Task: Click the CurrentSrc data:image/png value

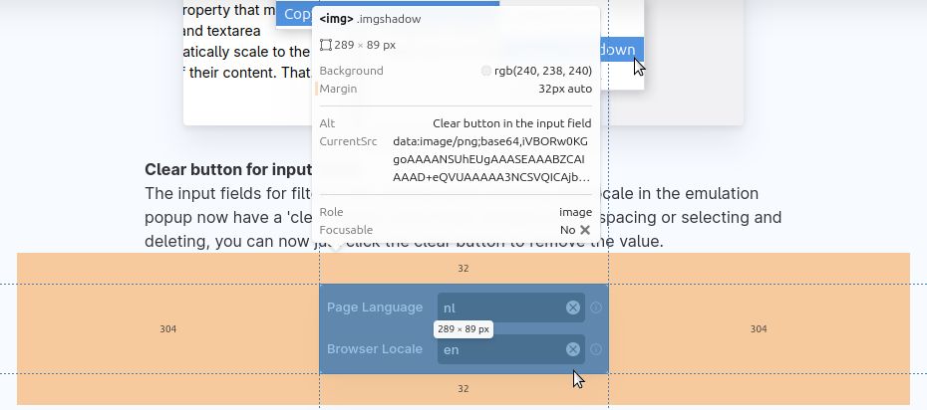Action: pos(490,159)
